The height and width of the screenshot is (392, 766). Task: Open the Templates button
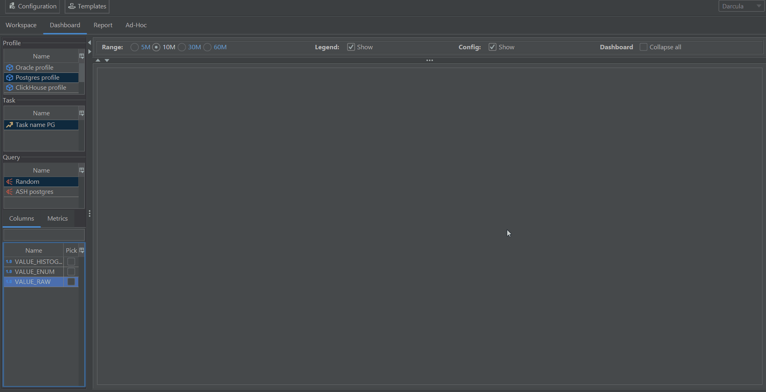(87, 6)
